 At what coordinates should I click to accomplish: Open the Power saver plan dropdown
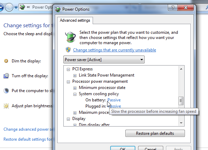[104, 60]
